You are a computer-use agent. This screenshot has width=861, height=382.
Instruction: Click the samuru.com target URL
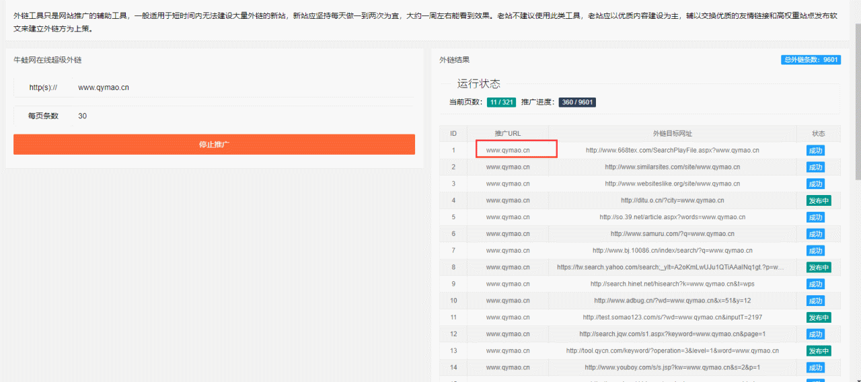click(x=672, y=234)
